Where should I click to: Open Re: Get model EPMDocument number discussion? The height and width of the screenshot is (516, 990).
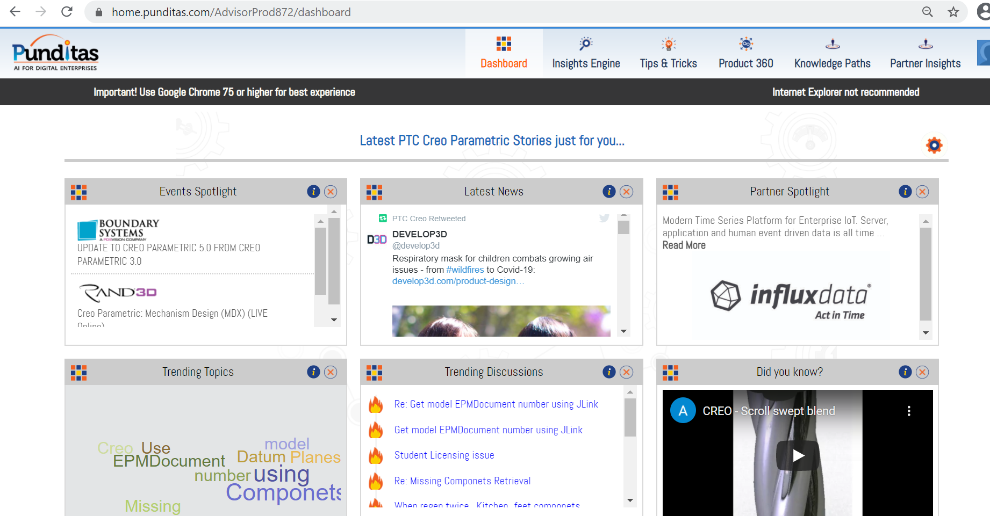tap(496, 404)
